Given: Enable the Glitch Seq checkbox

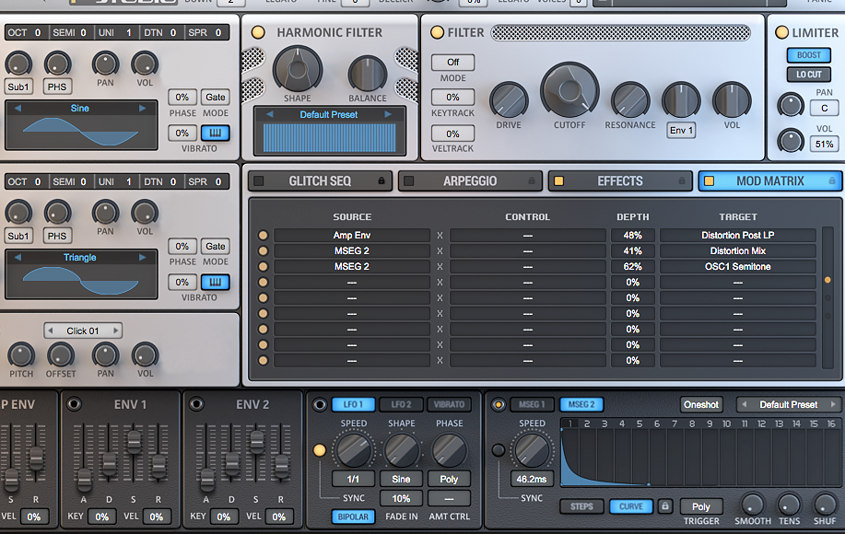Looking at the screenshot, I should pyautogui.click(x=259, y=180).
